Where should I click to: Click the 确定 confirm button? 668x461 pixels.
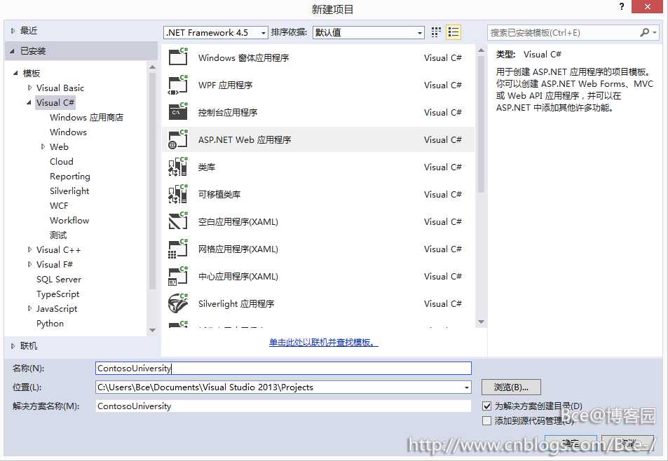tap(571, 443)
